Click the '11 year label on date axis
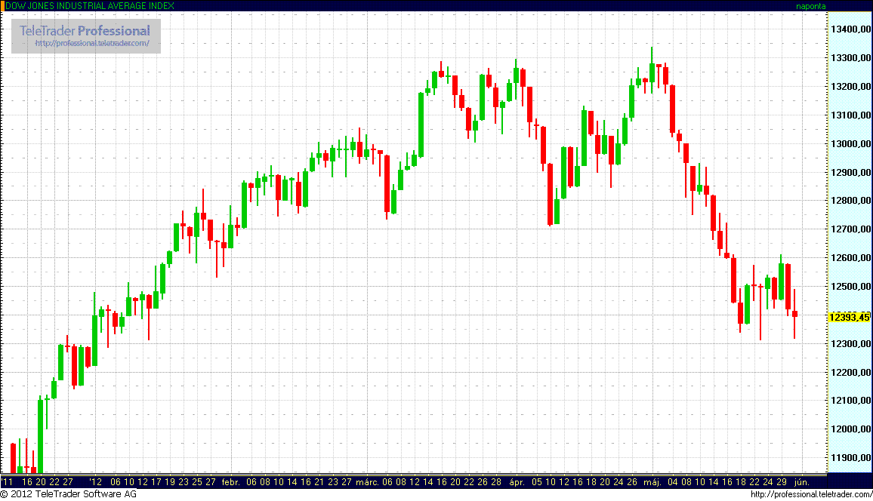873x501 pixels. (8, 482)
